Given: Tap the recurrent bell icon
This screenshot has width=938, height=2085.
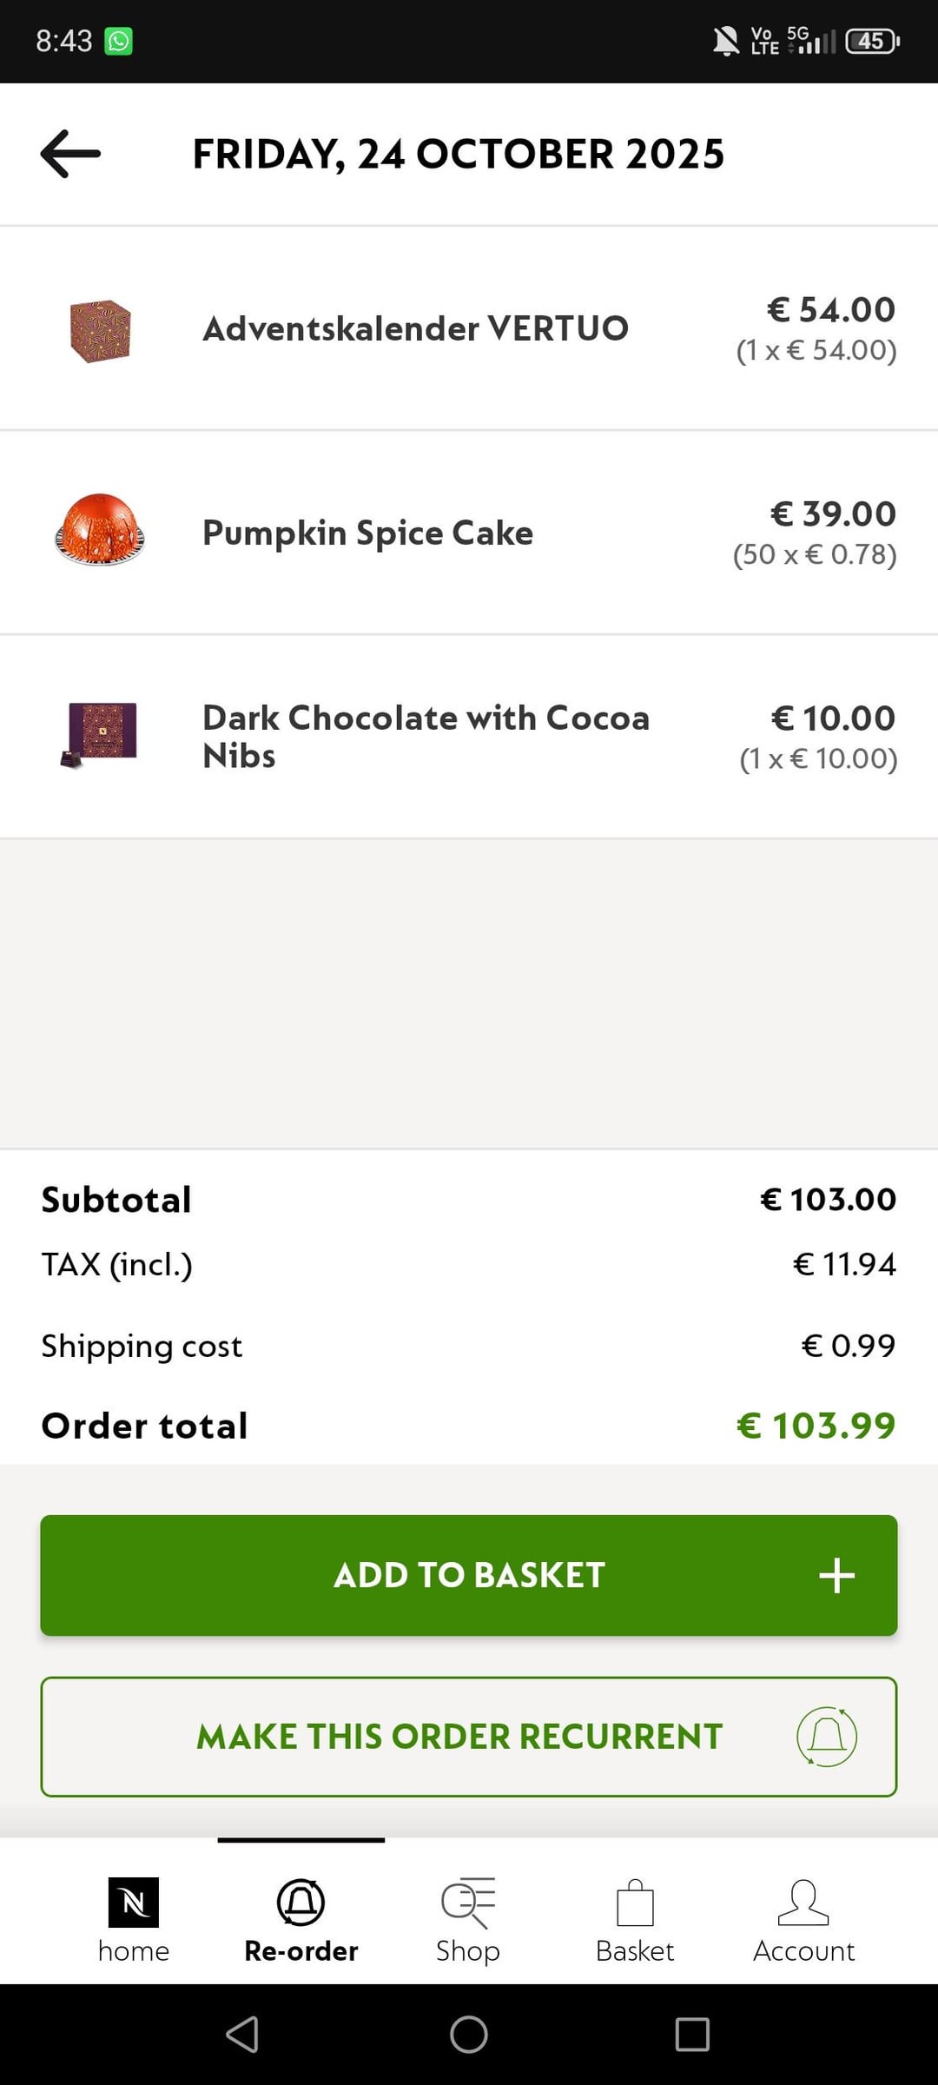Looking at the screenshot, I should tap(827, 1737).
